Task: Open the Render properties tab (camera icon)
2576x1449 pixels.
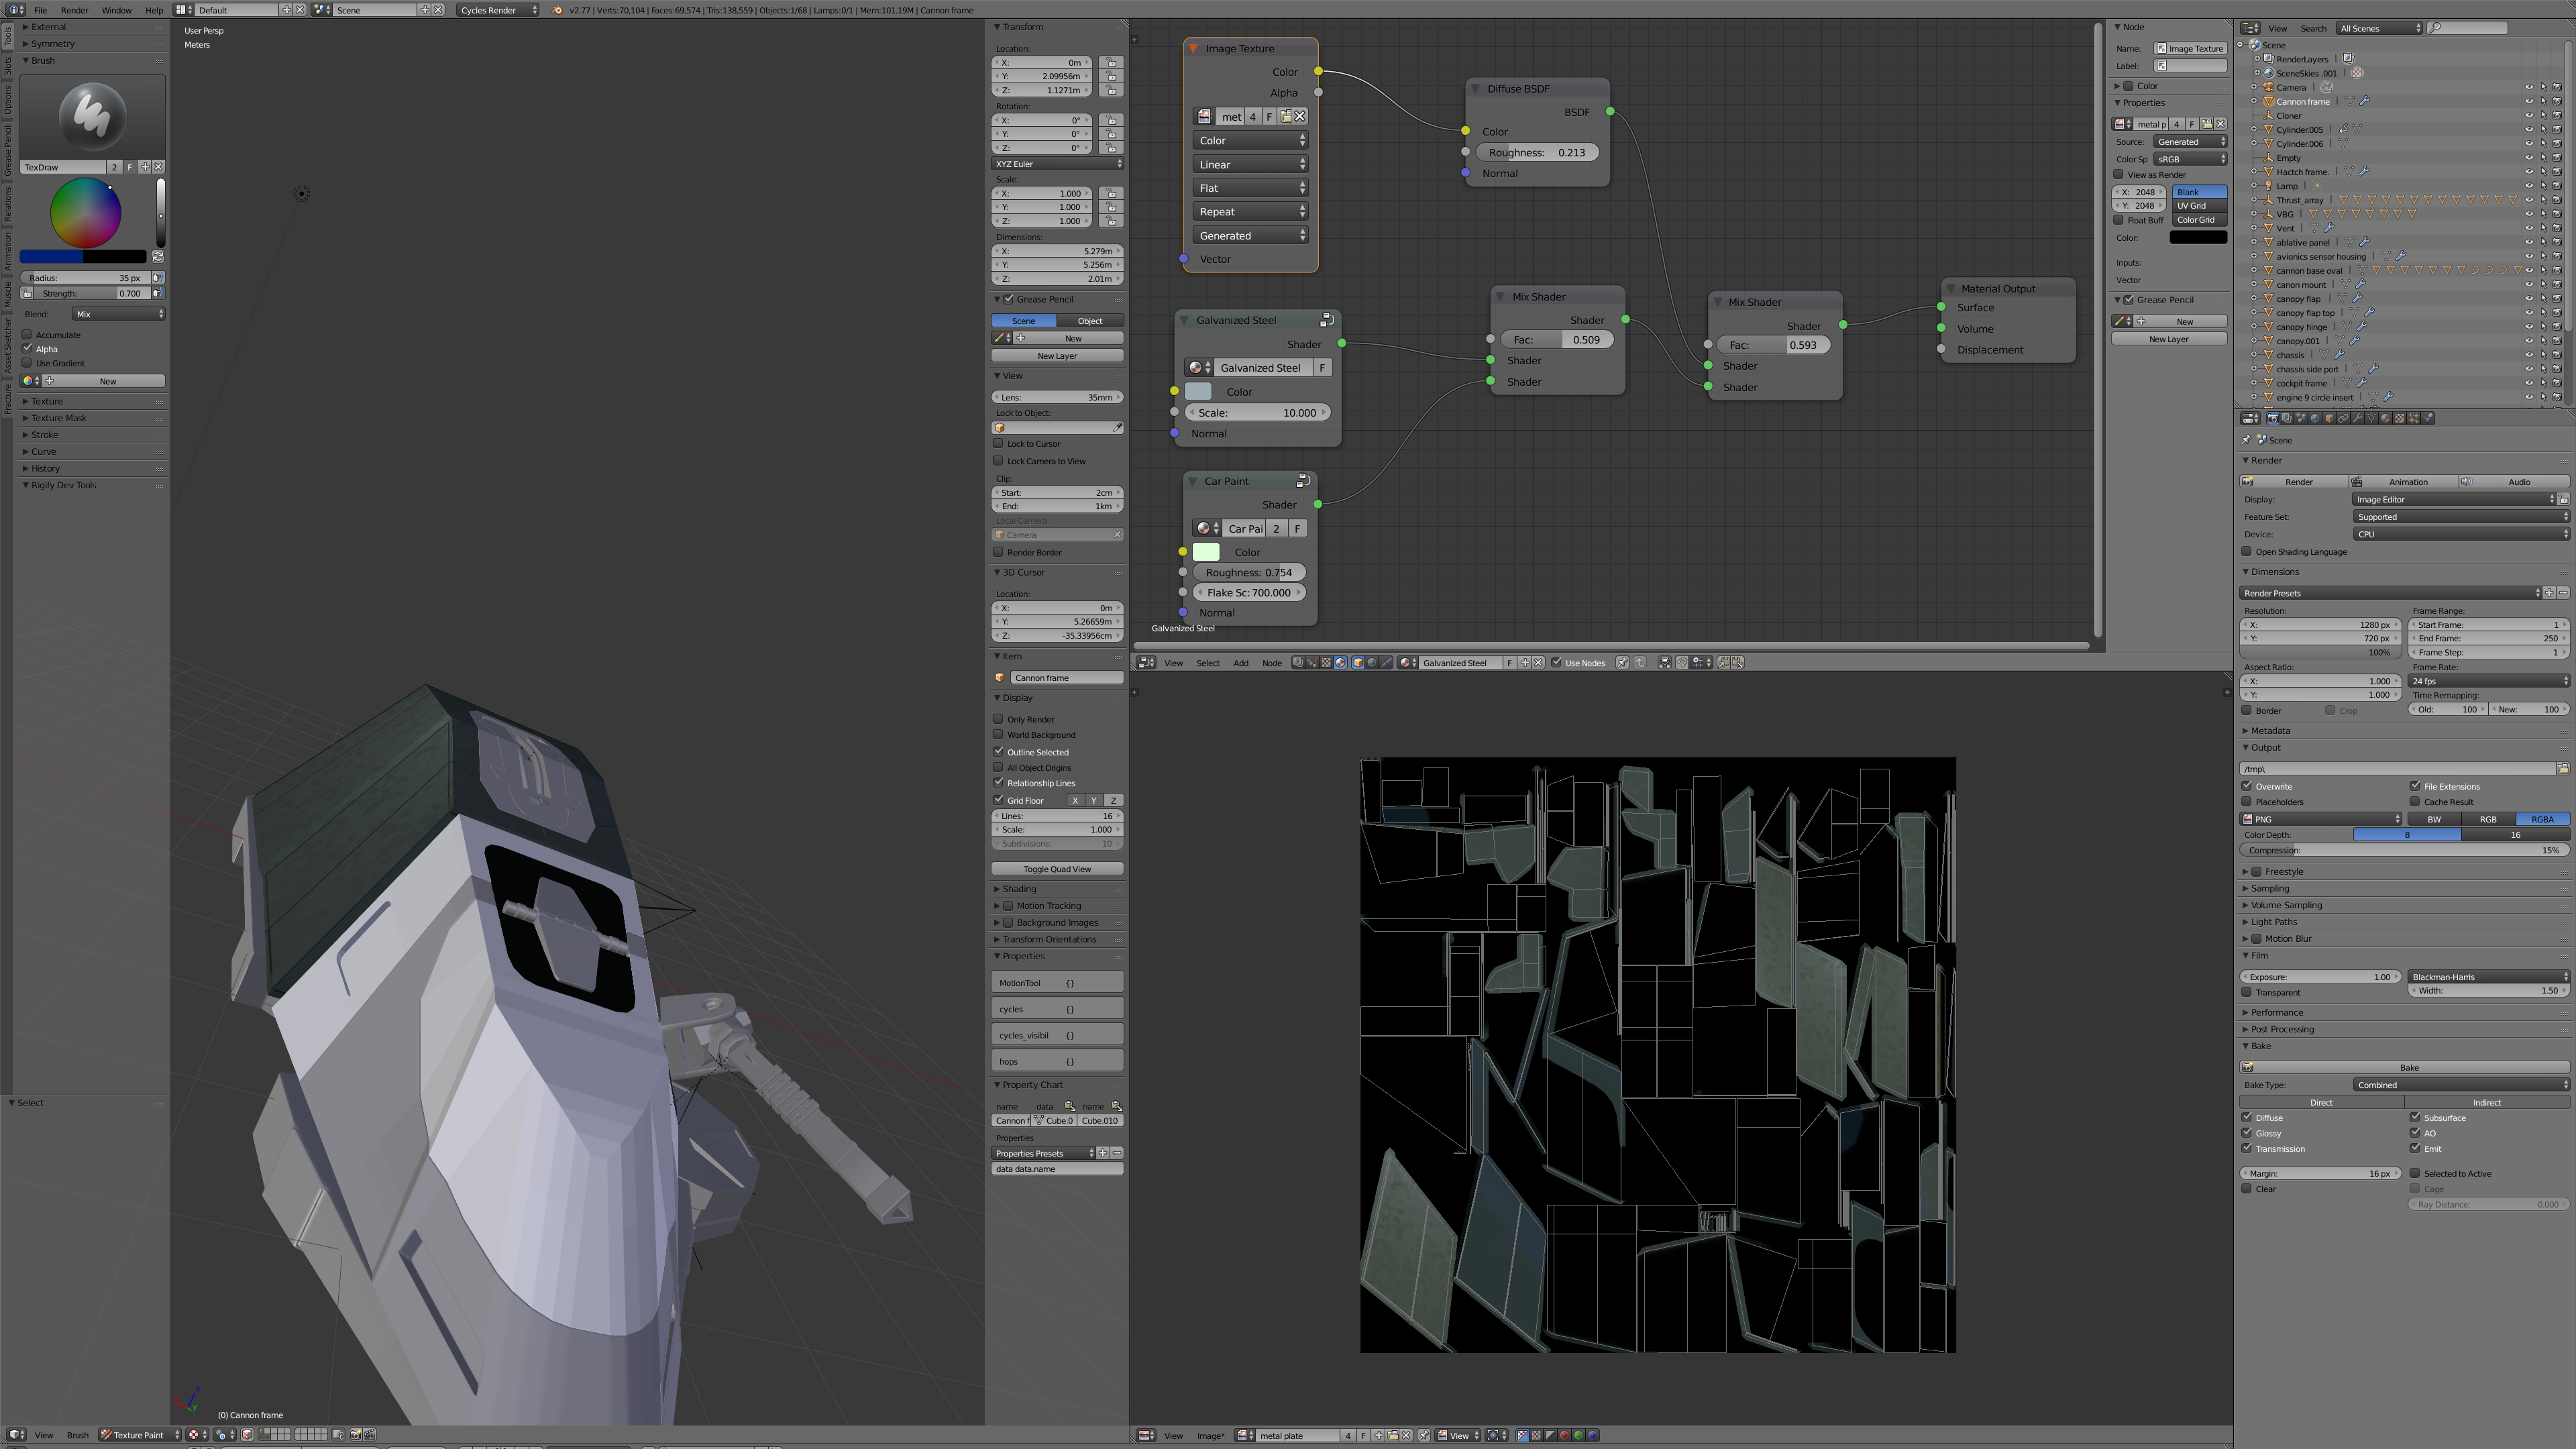Action: (x=2273, y=418)
